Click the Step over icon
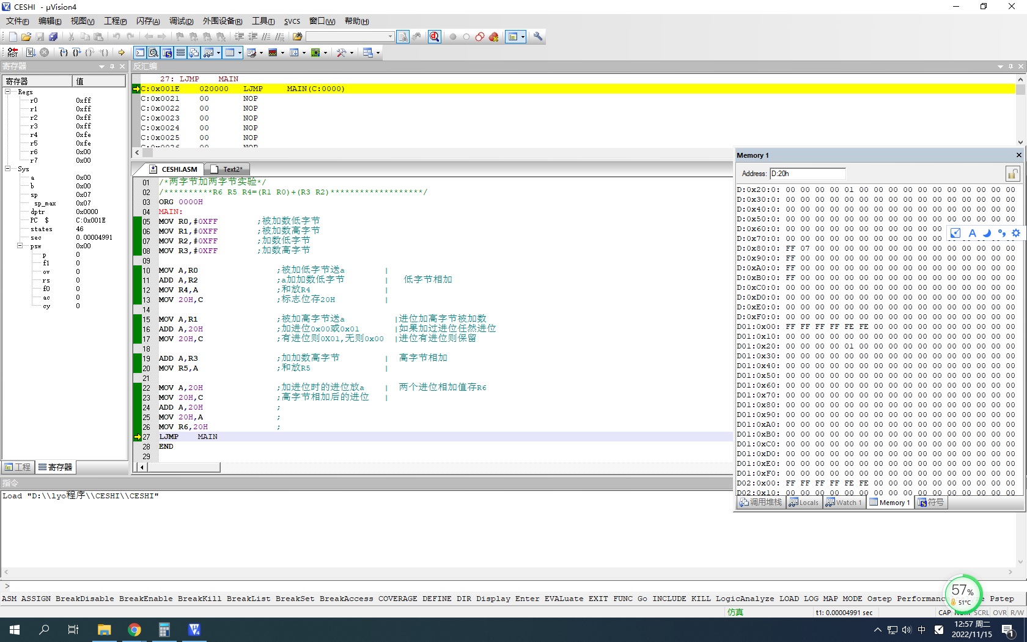 pyautogui.click(x=77, y=53)
